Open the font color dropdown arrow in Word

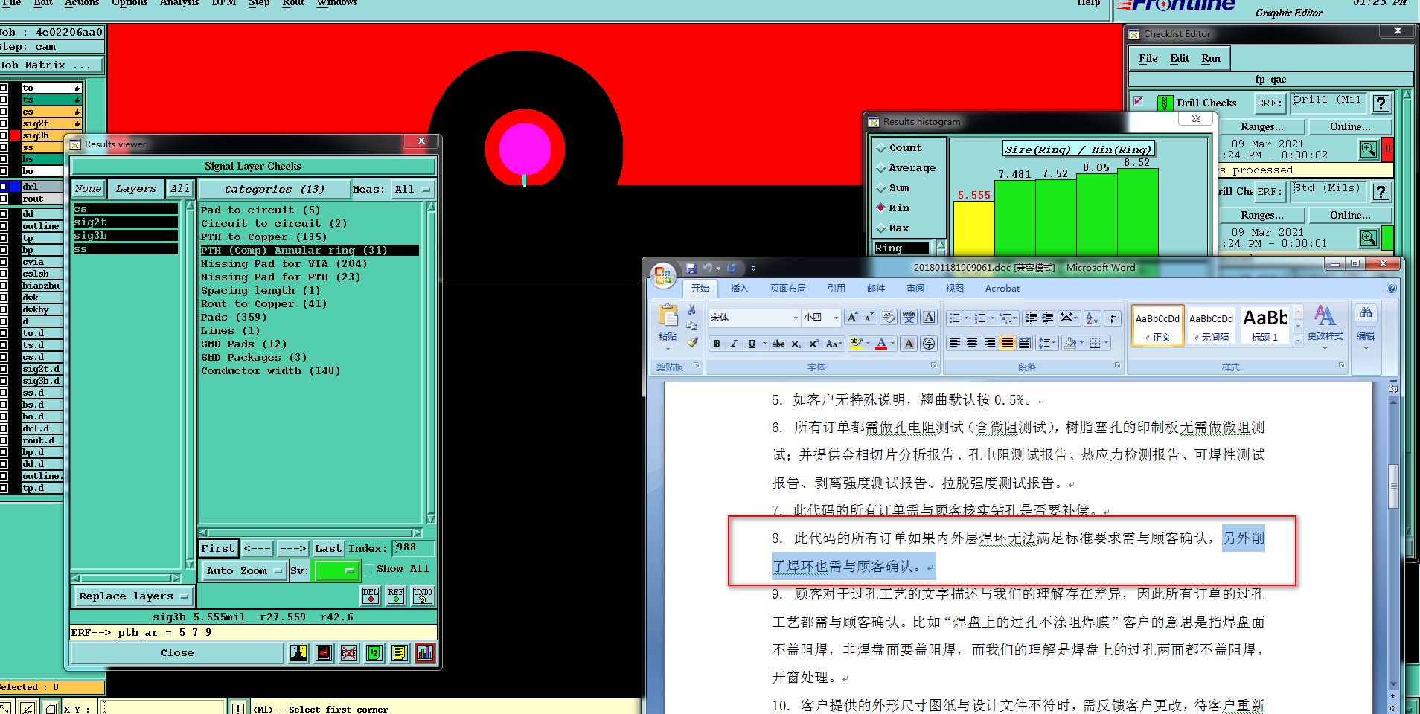point(892,344)
